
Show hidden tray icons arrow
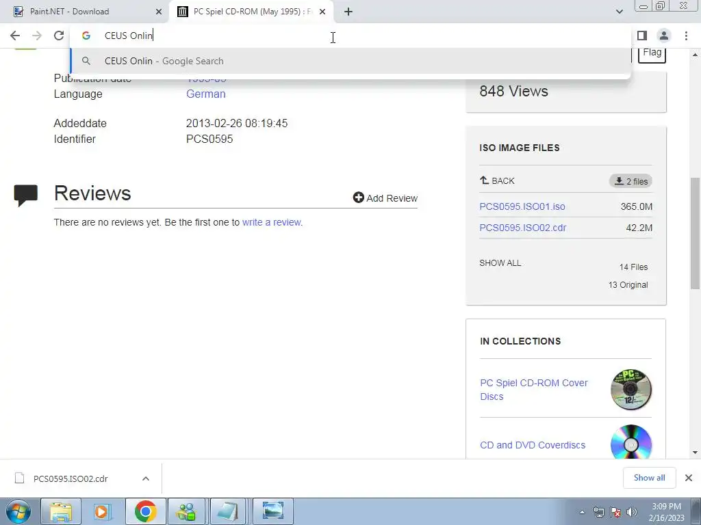(582, 512)
